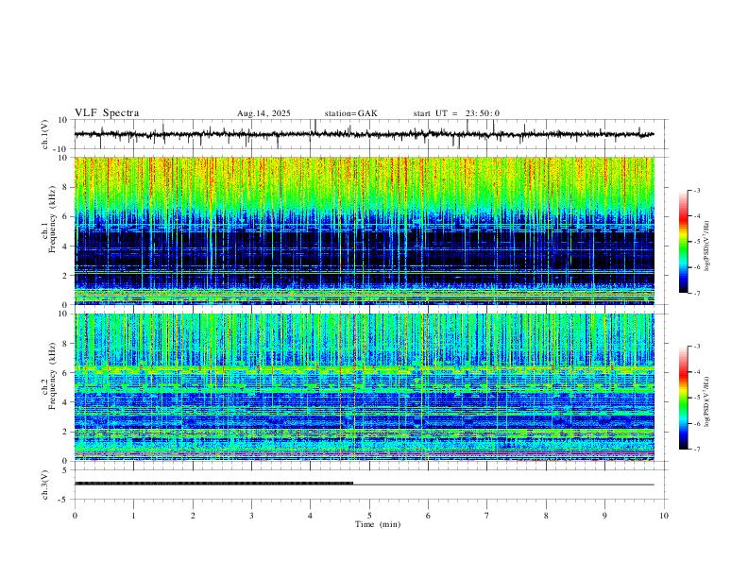Viewport: 748px width, 578px height.
Task: Click the rightmost time axis tick label "10"
Action: (x=664, y=516)
